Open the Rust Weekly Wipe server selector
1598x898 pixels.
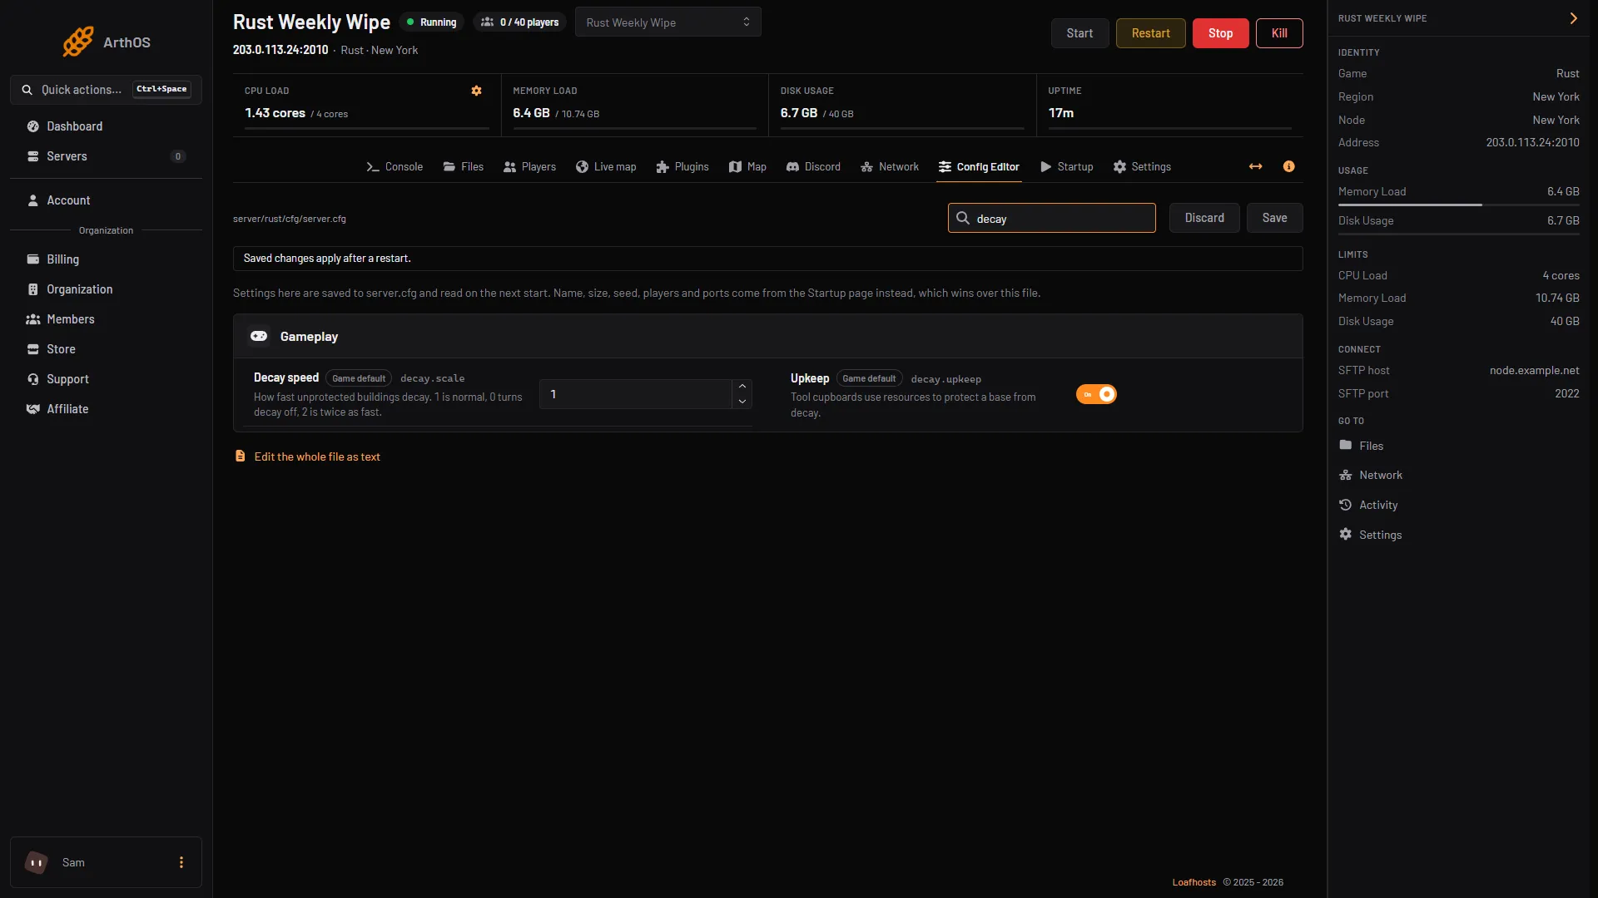coord(667,22)
